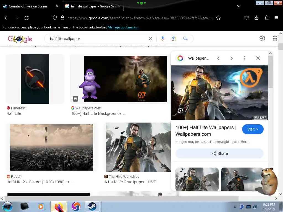283x212 pixels.
Task: Open the Pinterest Half Life logo thumbnail
Action: coord(35,79)
